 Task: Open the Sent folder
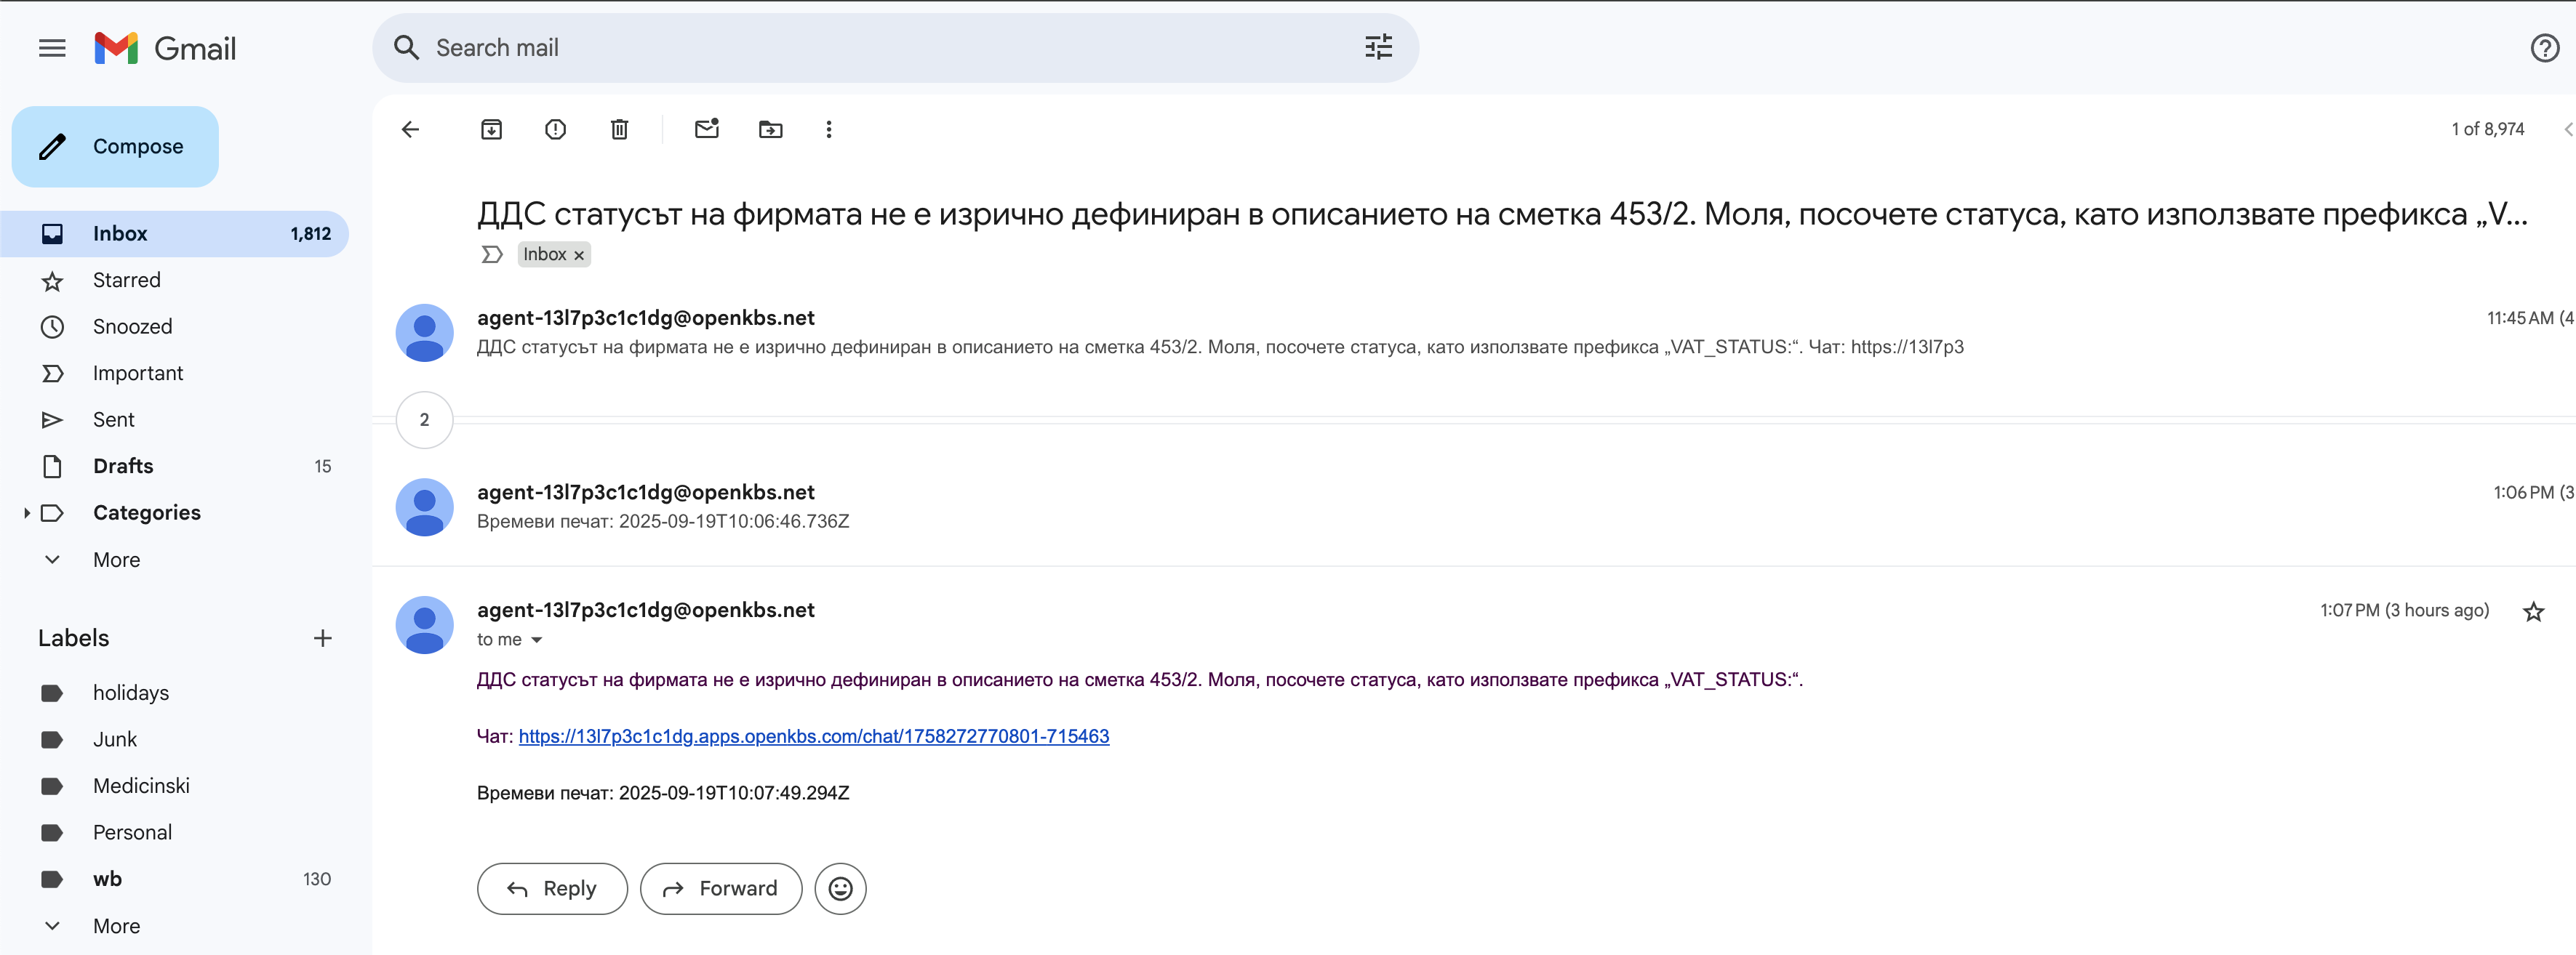[x=113, y=419]
